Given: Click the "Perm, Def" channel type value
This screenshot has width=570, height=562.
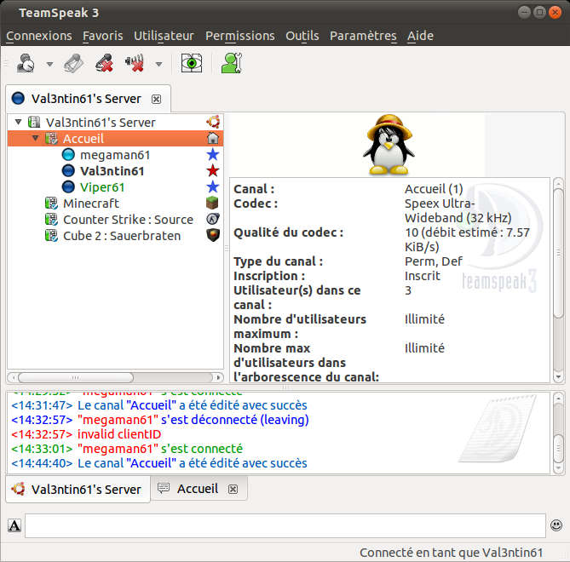Looking at the screenshot, I should (x=434, y=261).
